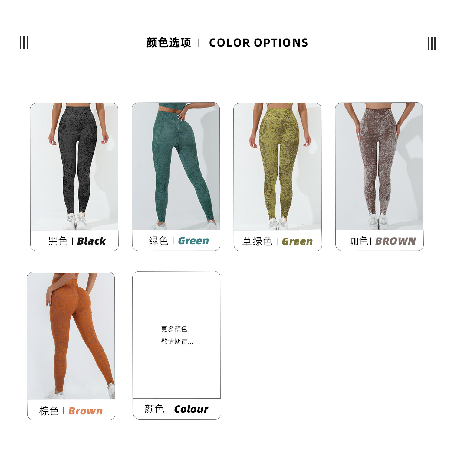Click the 颜色 Colour label
This screenshot has width=454, height=473.
click(x=176, y=409)
